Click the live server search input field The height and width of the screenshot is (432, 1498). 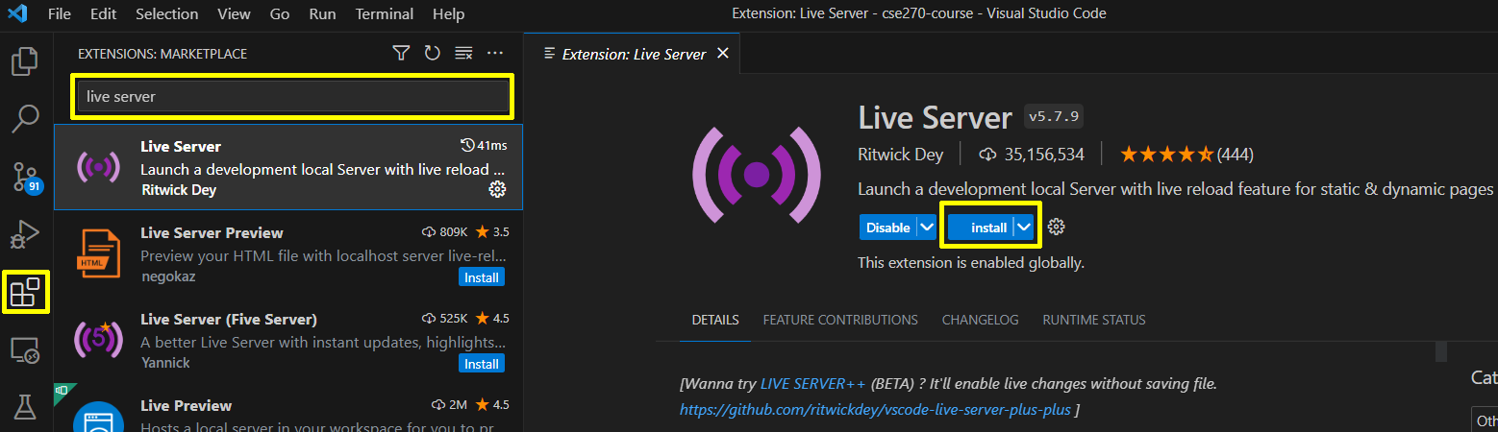pyautogui.click(x=292, y=96)
